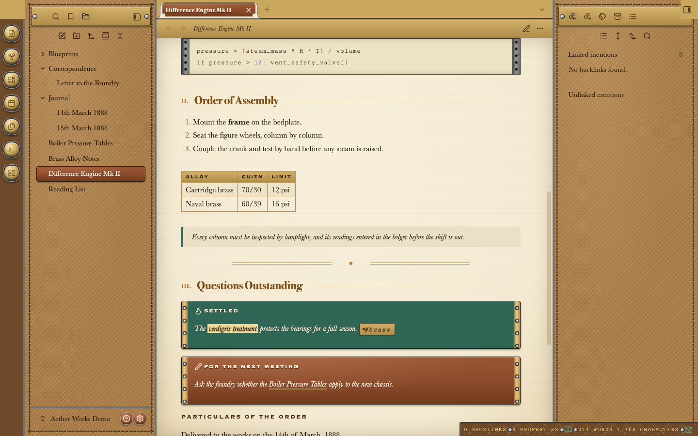Open canvas icon in the left ribbon
The image size is (698, 436).
(x=12, y=80)
